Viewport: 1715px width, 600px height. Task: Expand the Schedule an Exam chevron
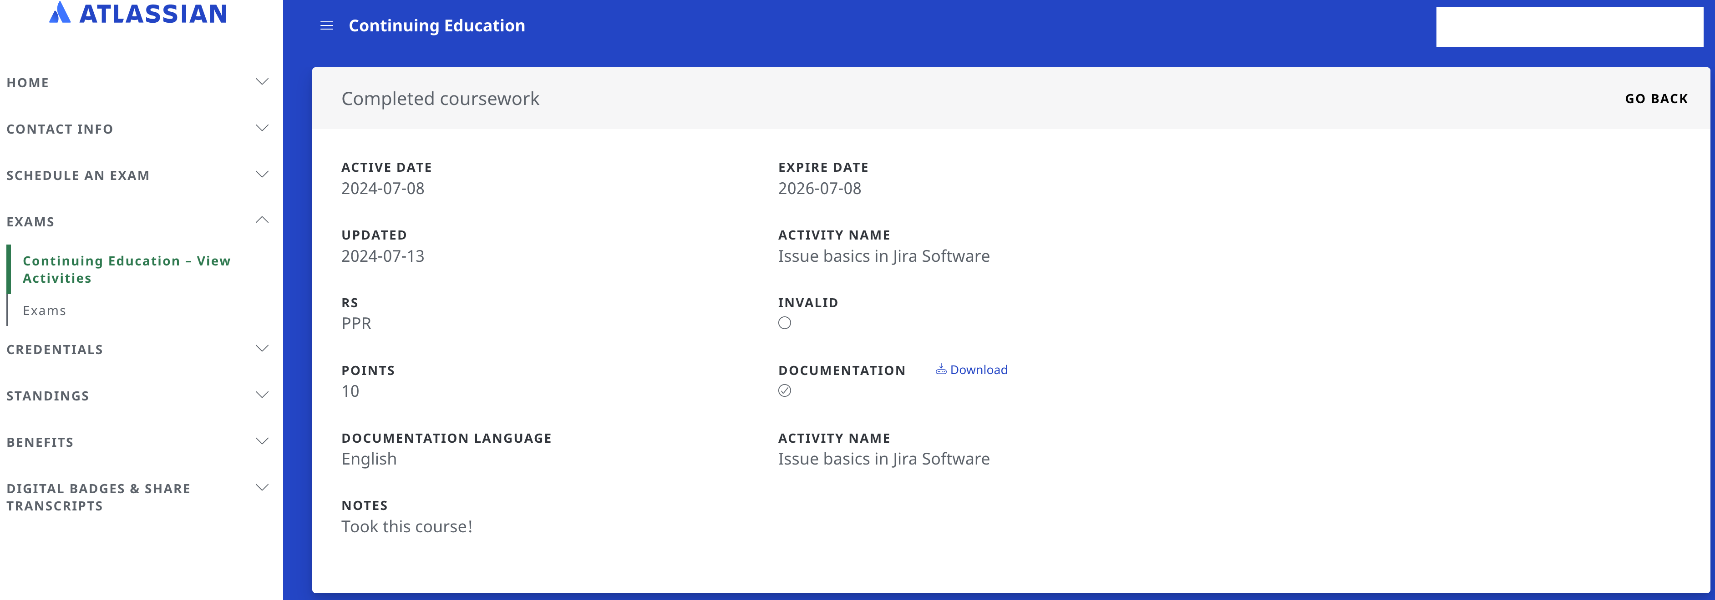[262, 174]
